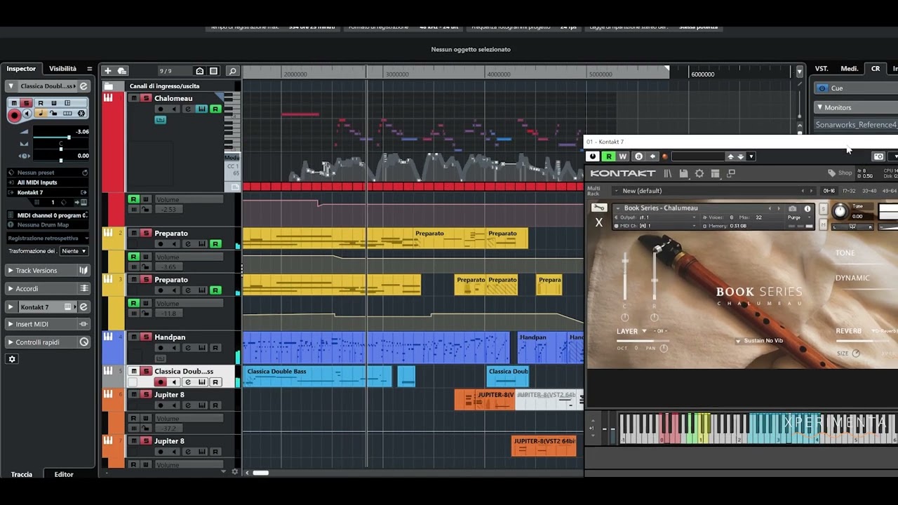Image resolution: width=898 pixels, height=505 pixels.
Task: Remove the instrument with the X button
Action: click(x=598, y=222)
